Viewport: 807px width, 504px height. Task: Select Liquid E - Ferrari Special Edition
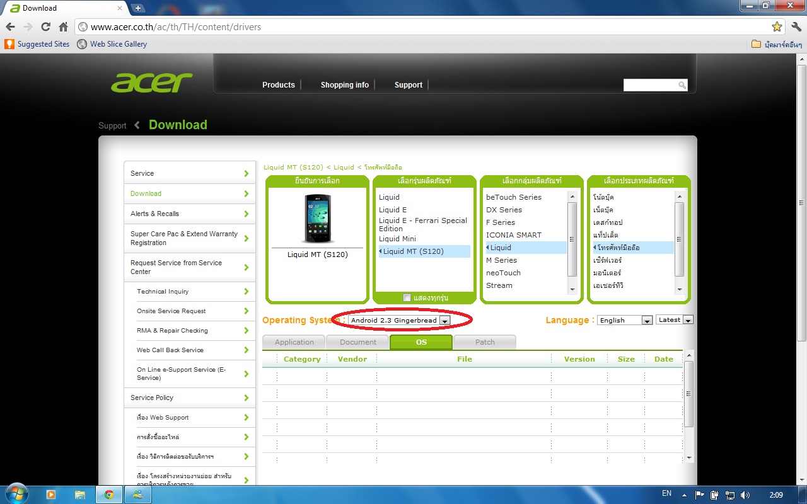click(423, 224)
